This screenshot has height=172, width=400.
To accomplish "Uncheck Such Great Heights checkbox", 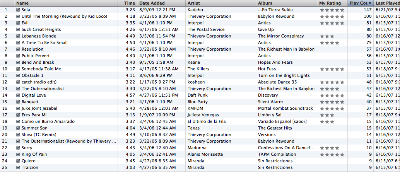I will click(x=18, y=29).
